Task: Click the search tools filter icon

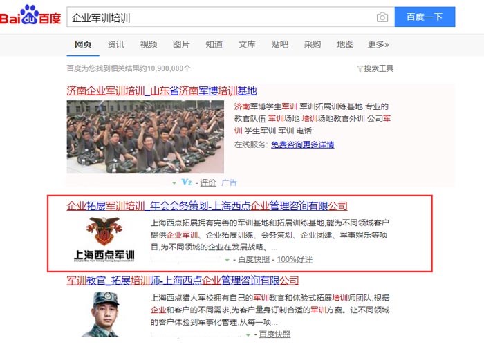Action: [360, 68]
